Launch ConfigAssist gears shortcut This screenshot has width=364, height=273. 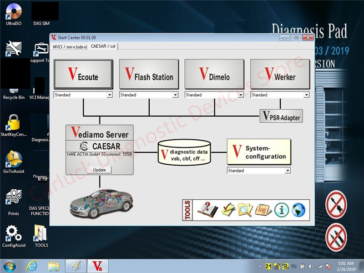click(14, 236)
